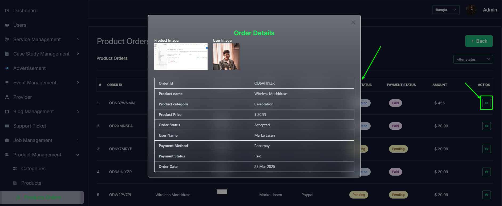Image resolution: width=502 pixels, height=206 pixels.
Task: Click the Product Management grid icon
Action: tap(7, 155)
